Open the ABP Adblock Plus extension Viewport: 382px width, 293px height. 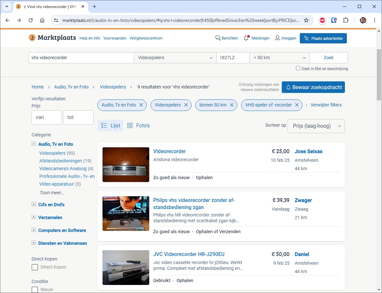coord(322,20)
